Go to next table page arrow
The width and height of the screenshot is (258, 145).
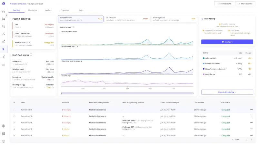pyautogui.click(x=252, y=140)
